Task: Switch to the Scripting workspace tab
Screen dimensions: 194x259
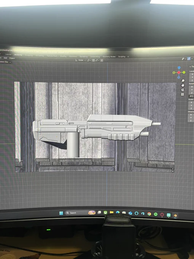Action: pyautogui.click(x=122, y=56)
